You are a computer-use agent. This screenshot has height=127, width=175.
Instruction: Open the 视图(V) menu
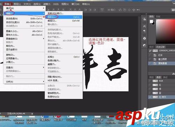pos(65,4)
